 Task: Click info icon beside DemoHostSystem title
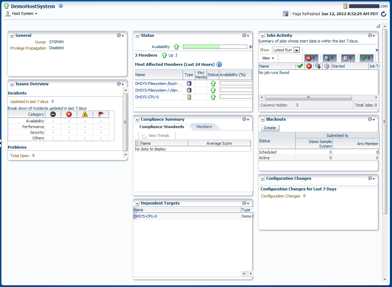pos(61,6)
